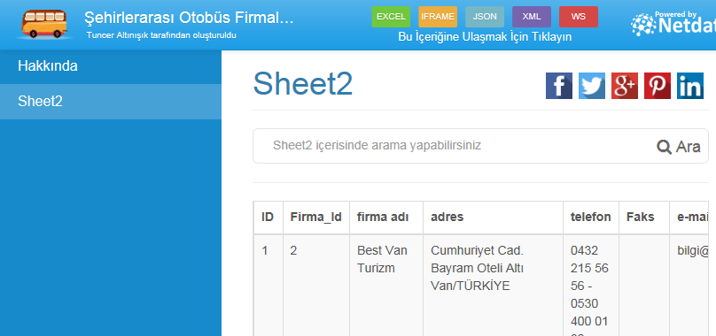This screenshot has height=336, width=716.
Task: Export data with the EXCEL button
Action: pyautogui.click(x=391, y=17)
